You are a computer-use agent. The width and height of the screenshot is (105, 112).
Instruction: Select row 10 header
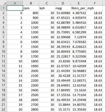tap(3, 52)
